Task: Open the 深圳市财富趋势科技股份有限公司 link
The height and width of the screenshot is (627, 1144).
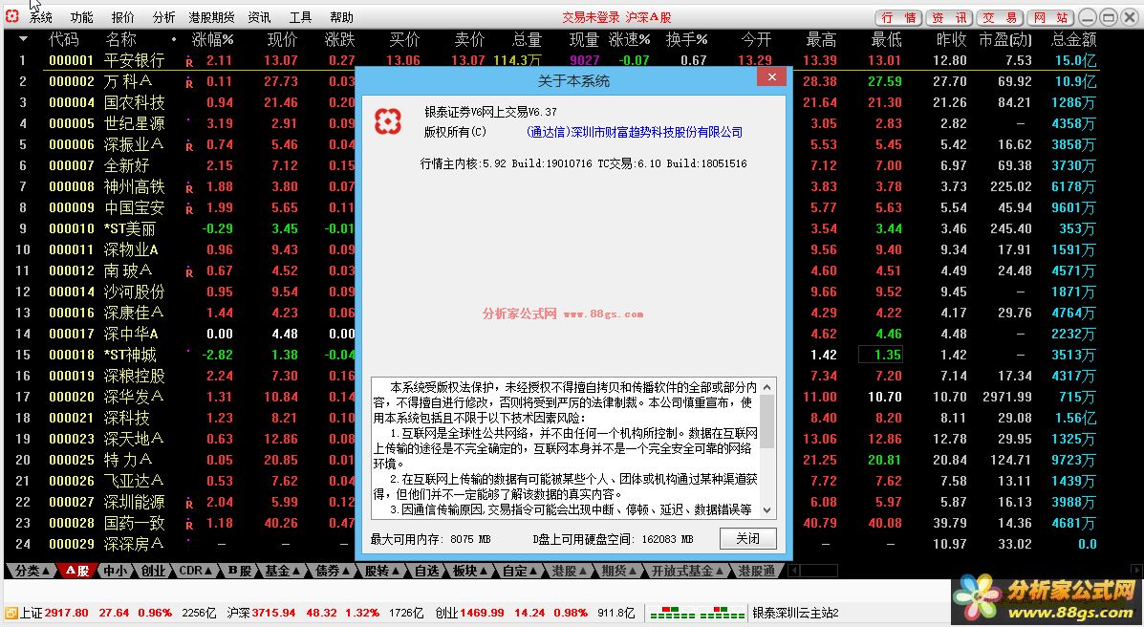Action: tap(634, 132)
